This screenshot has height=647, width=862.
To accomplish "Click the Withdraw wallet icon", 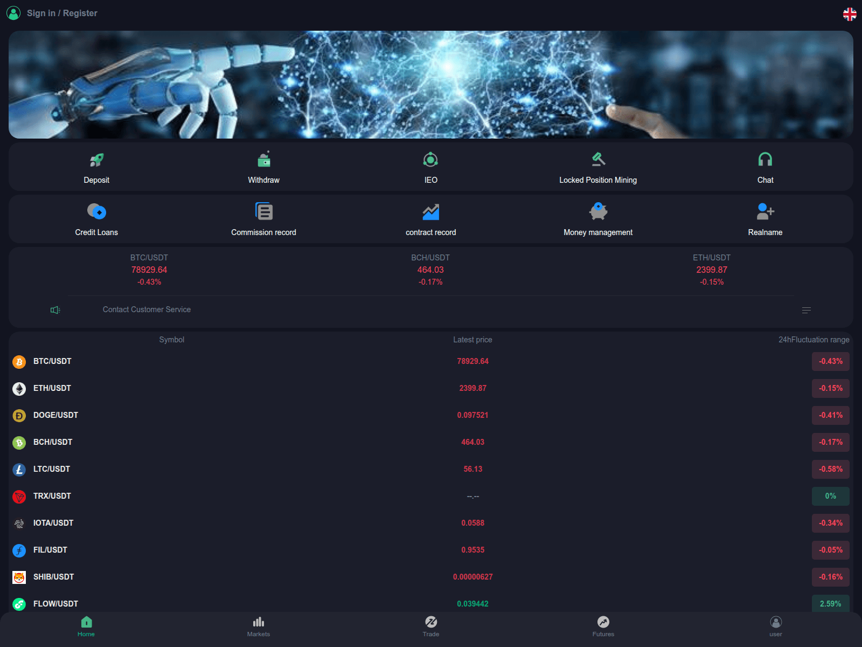I will pos(263,160).
